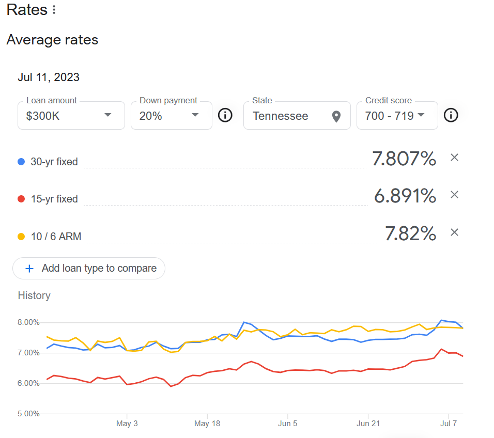Open the three-dot menu beside Rates
This screenshot has height=438, width=494.
point(54,10)
